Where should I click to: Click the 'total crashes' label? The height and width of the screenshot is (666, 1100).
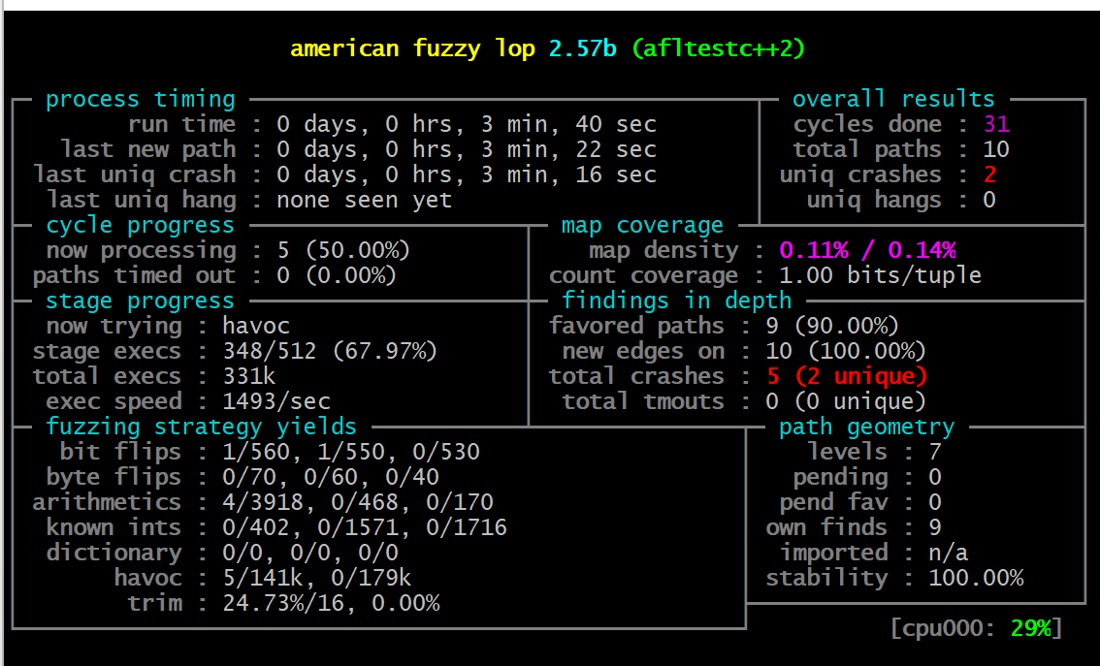(636, 377)
